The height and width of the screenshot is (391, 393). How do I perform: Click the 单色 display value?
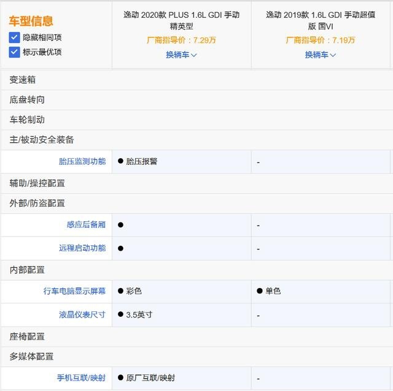[x=273, y=291]
